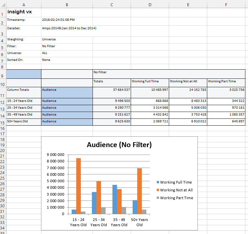Click the 'Universe:' label cell
This screenshot has height=234, width=248.
[24, 54]
